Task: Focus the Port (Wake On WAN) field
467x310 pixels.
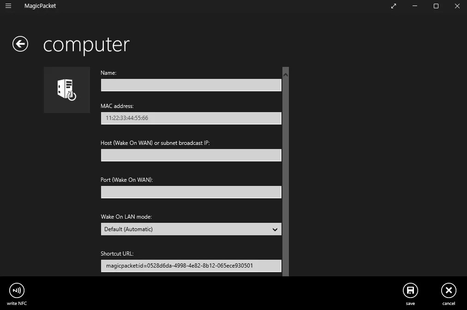Action: tap(191, 192)
